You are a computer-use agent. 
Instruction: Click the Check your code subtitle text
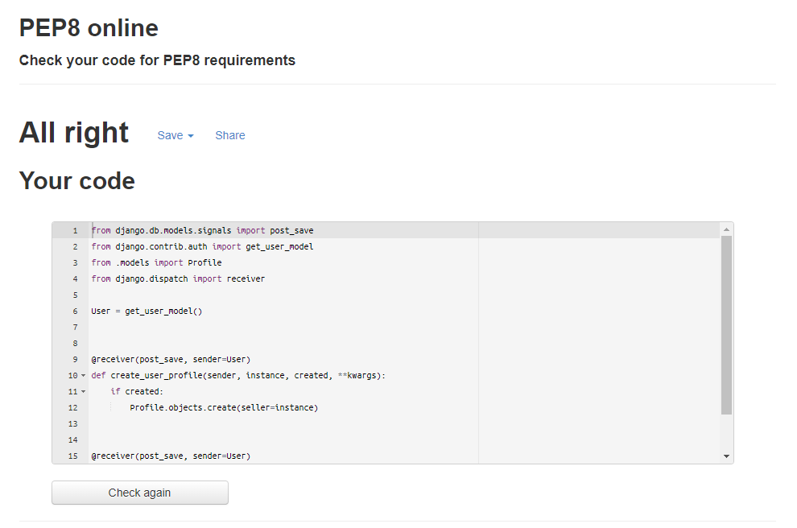coord(157,60)
